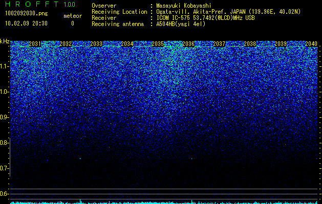Click the 1.0 kHz axis label
The image size is (322, 204).
click(x=4, y=92)
